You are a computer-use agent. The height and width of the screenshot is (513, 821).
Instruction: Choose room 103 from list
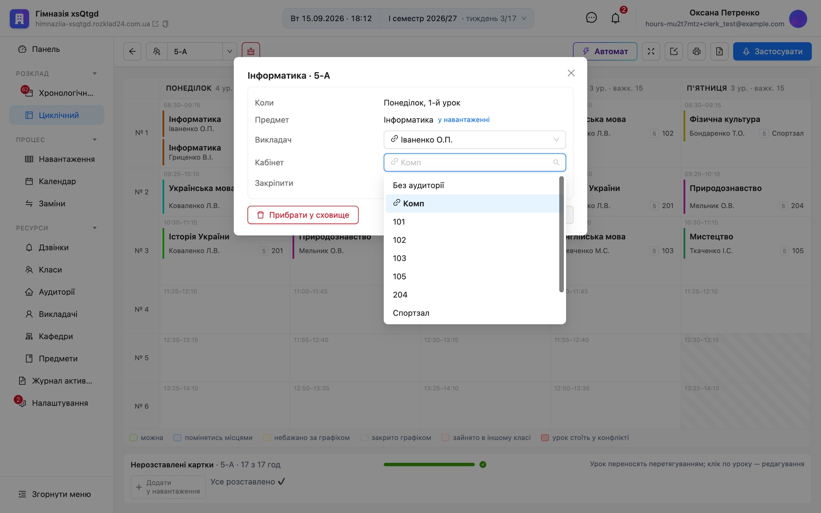[472, 258]
